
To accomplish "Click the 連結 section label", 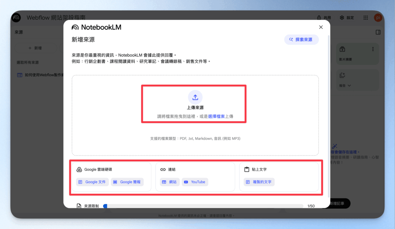I will [172, 170].
